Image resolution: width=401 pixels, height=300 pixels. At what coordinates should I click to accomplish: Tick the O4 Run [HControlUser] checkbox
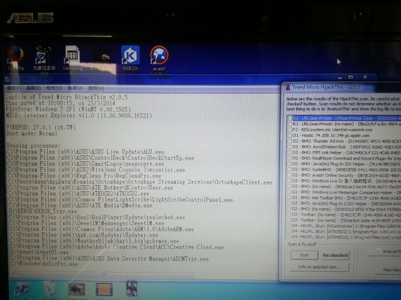point(289,226)
